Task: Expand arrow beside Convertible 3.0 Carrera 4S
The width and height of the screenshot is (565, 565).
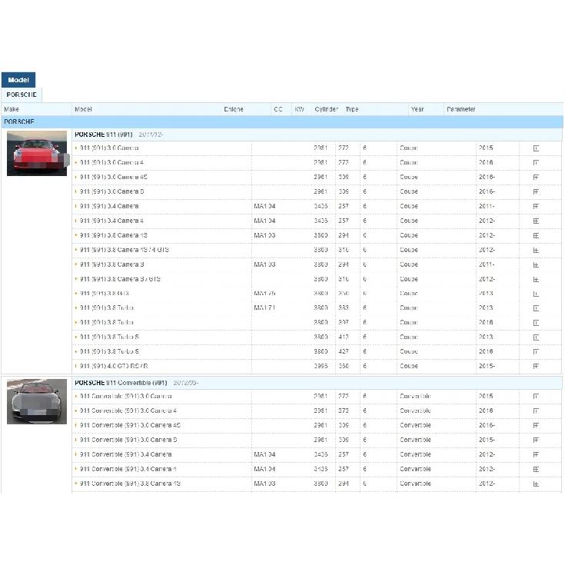Action: pos(76,426)
